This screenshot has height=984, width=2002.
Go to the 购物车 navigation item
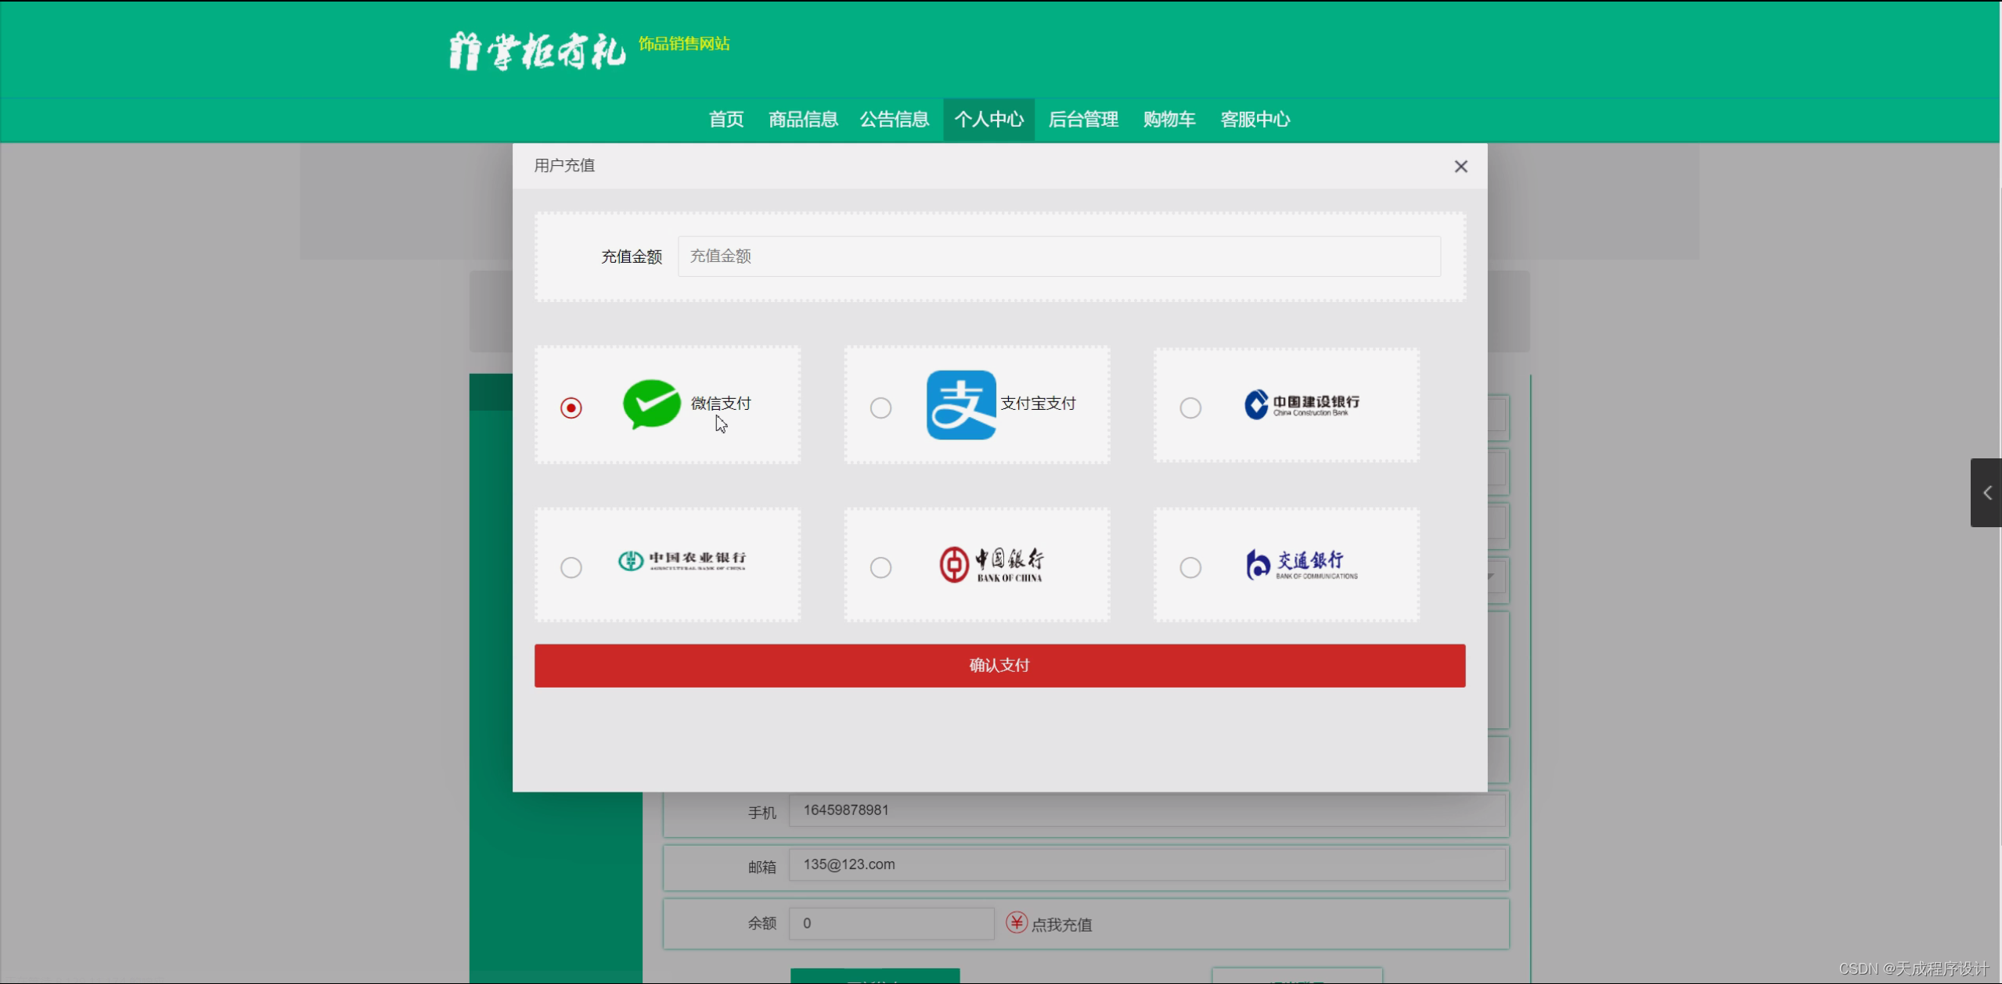(x=1168, y=120)
